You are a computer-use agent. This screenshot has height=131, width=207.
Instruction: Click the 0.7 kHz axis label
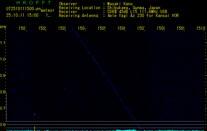3,108
